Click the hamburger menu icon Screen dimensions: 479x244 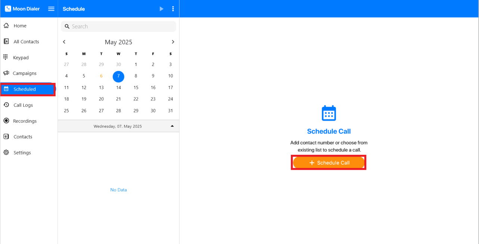click(x=51, y=9)
